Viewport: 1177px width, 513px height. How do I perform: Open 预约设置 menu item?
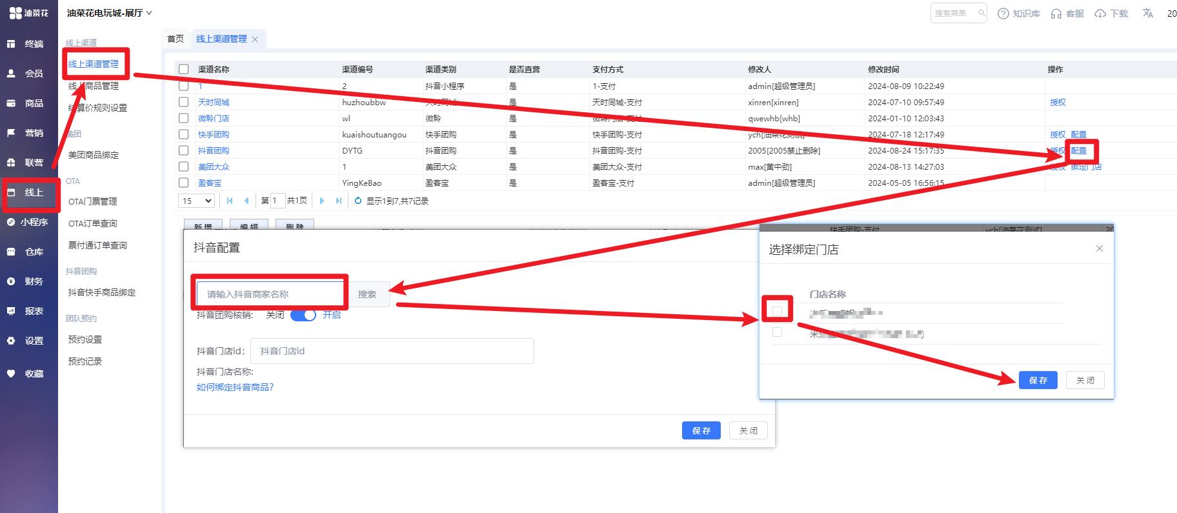click(85, 339)
